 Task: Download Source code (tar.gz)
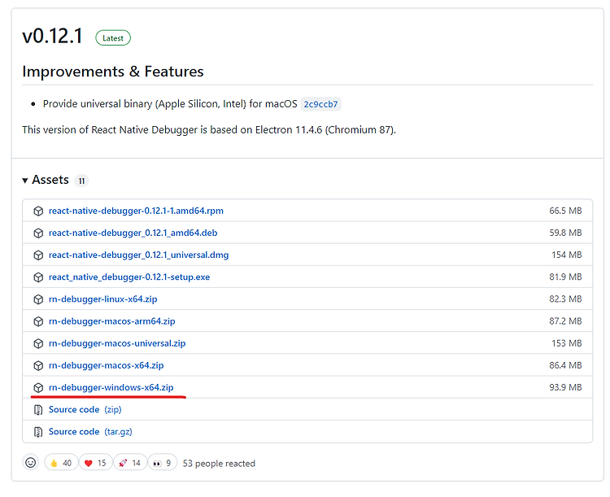point(90,432)
